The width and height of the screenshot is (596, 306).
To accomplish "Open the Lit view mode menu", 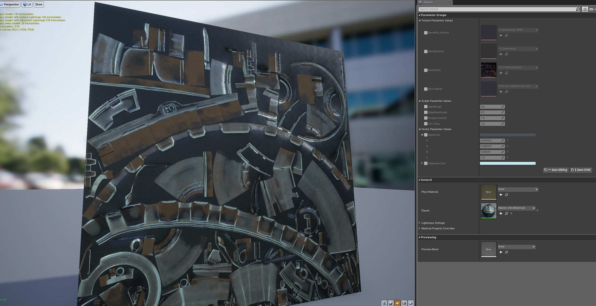I will coord(27,4).
